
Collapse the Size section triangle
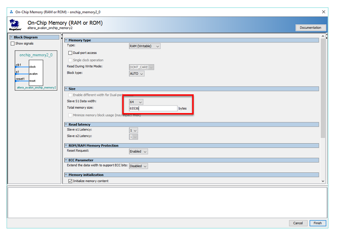click(66, 89)
